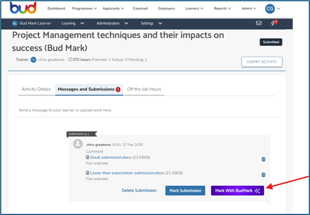Delete Lower than expectation submission file via trash icon
Viewport: 310px width, 215px height.
click(x=263, y=175)
